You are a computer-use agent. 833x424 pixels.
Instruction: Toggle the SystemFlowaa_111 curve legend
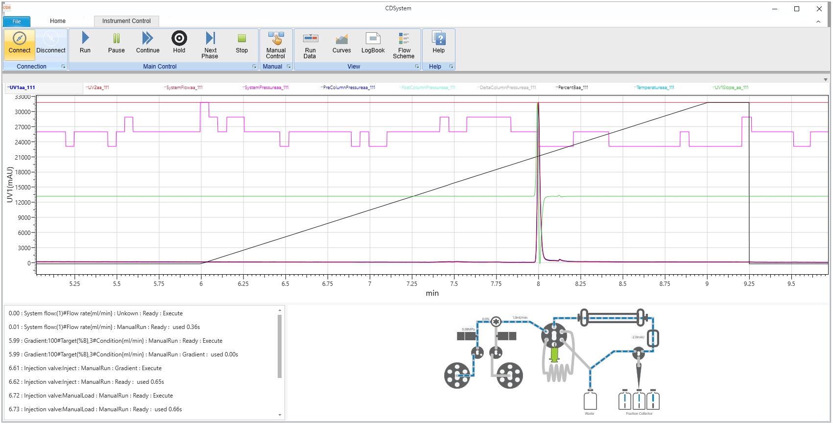pos(183,88)
